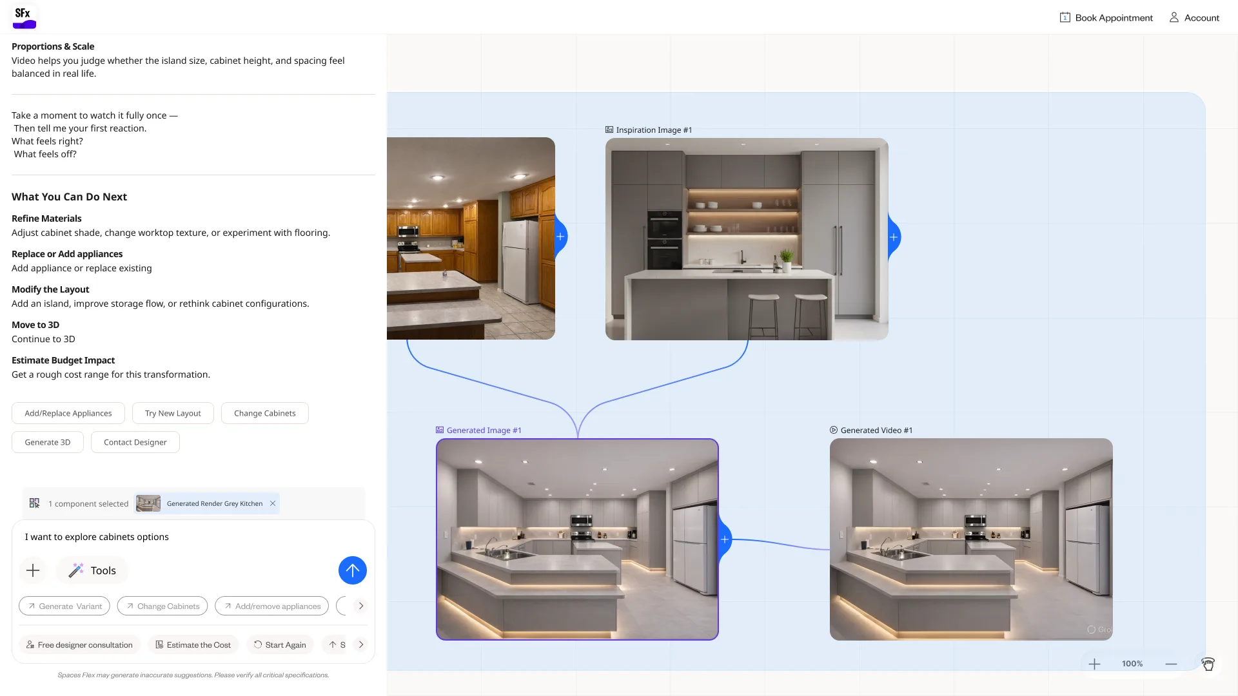Image resolution: width=1238 pixels, height=696 pixels.
Task: Click the Add/Replace Appliances button
Action: (x=68, y=413)
